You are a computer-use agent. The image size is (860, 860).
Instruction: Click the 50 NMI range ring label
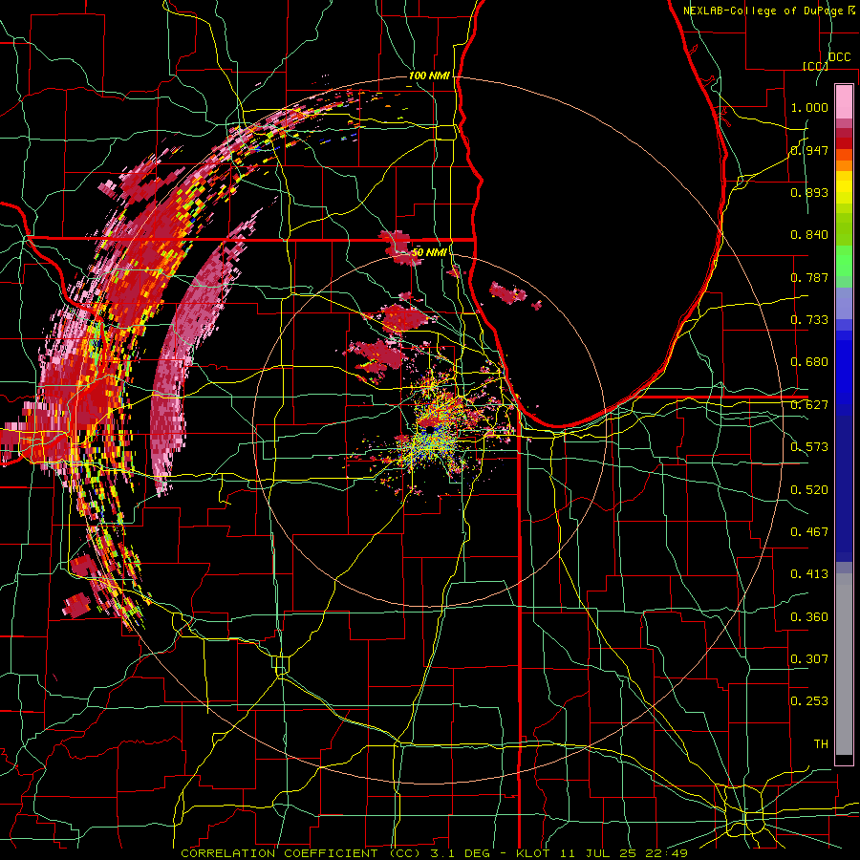pyautogui.click(x=429, y=252)
